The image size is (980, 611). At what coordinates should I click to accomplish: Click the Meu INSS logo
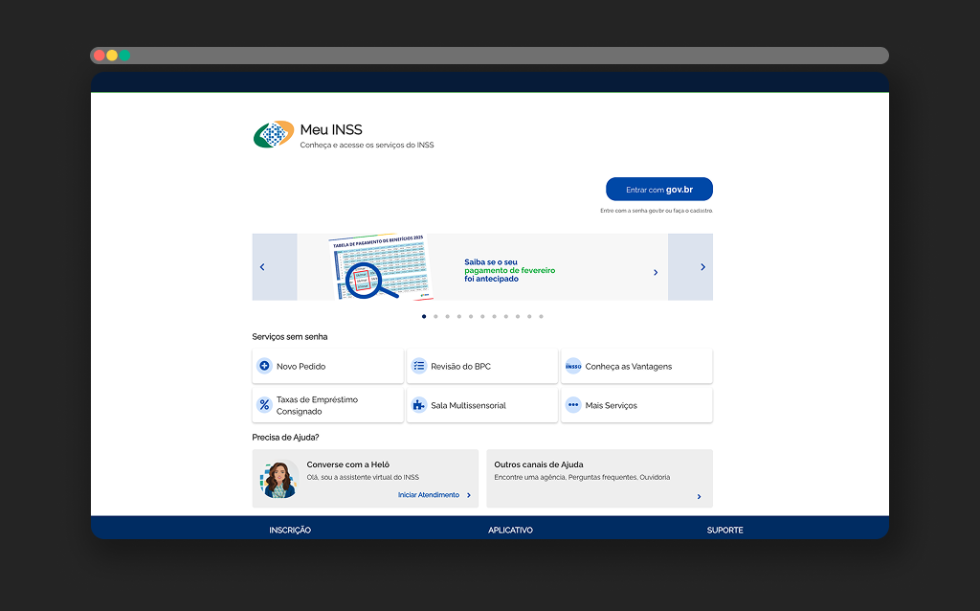(x=274, y=135)
